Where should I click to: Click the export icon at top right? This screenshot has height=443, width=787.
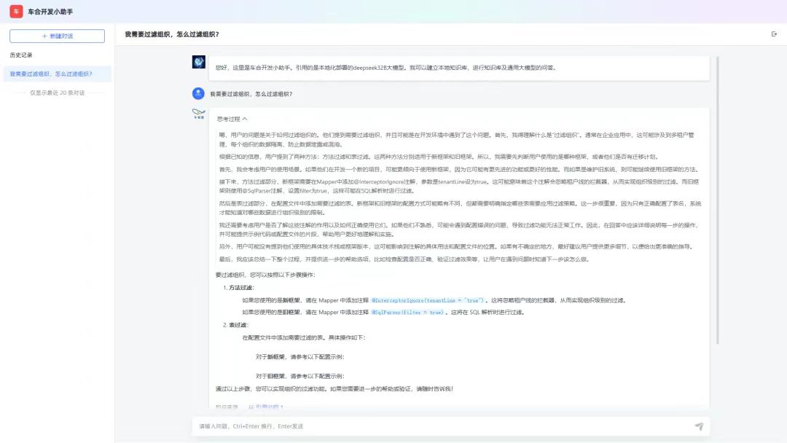pyautogui.click(x=774, y=34)
